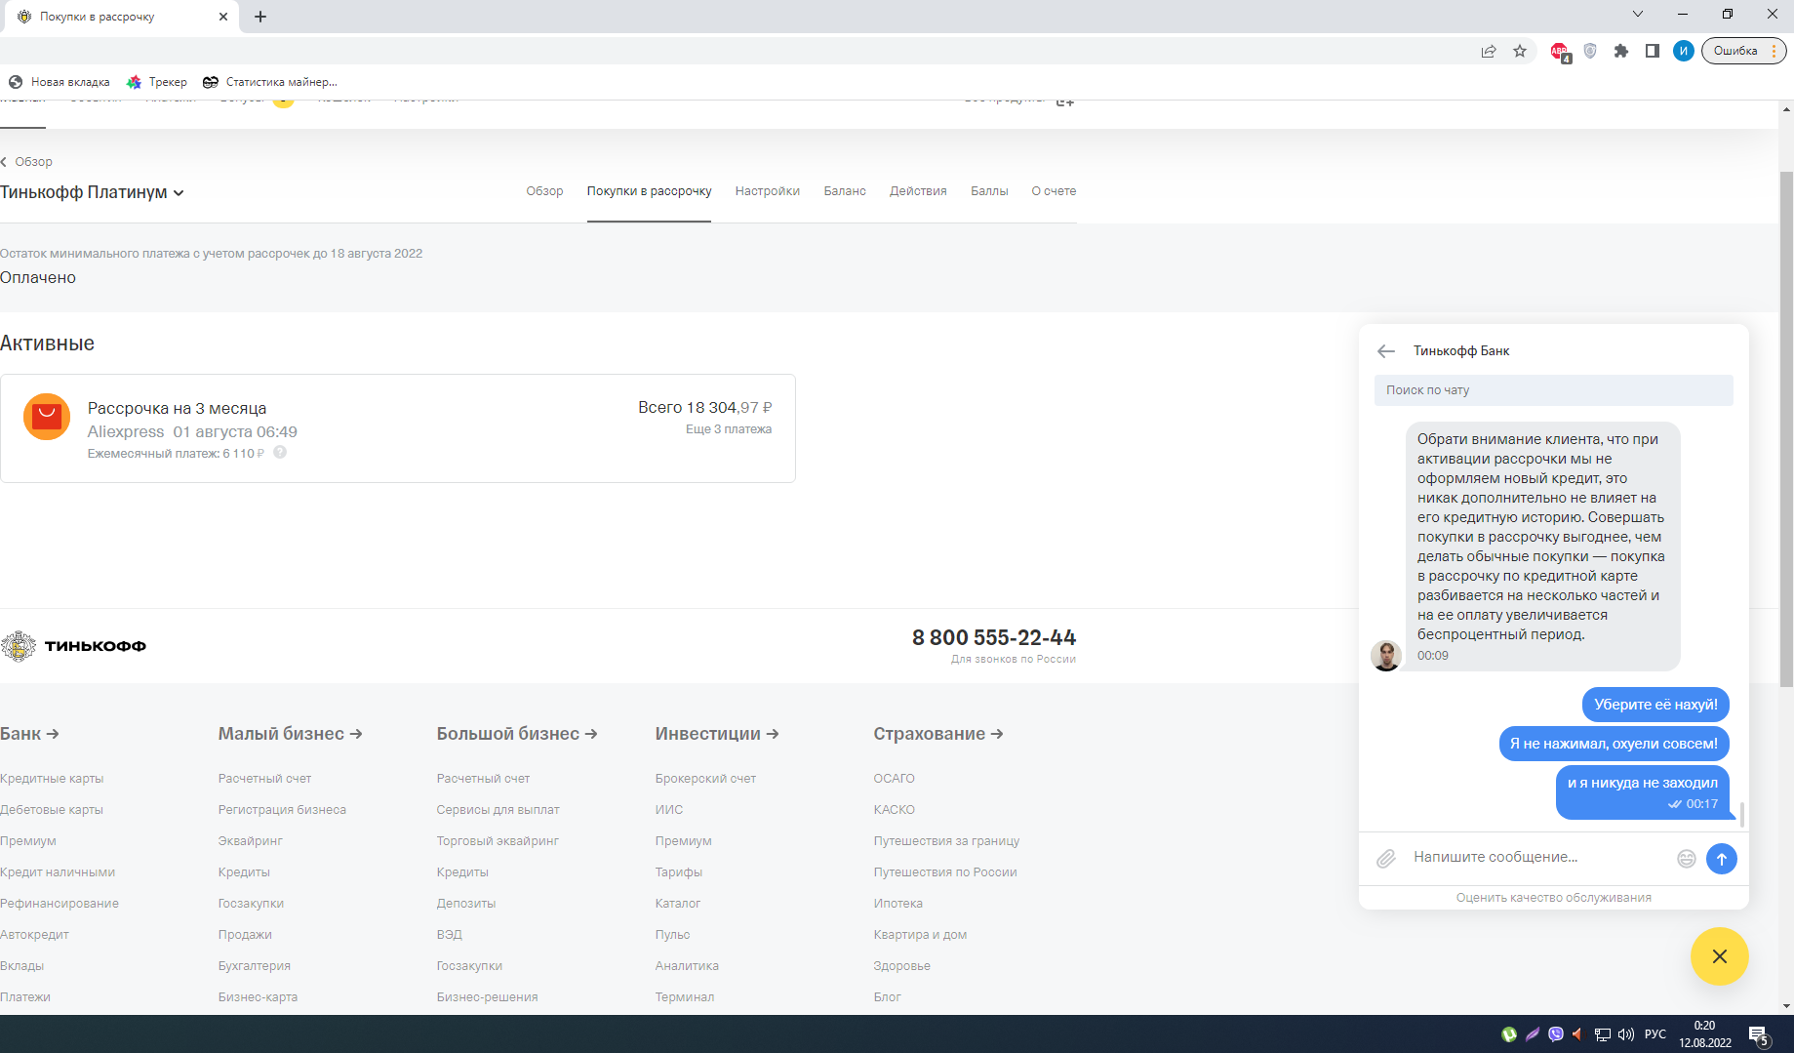The width and height of the screenshot is (1794, 1053).
Task: Send the chat message with arrow button
Action: pos(1722,859)
